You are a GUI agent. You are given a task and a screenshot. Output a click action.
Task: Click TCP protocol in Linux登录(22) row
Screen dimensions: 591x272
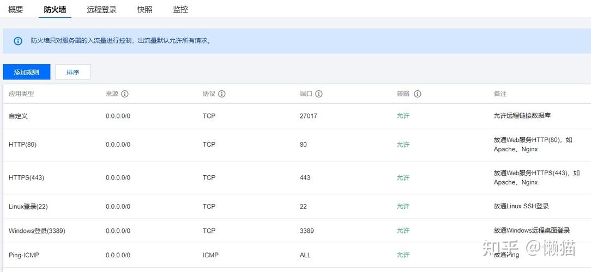tap(209, 207)
